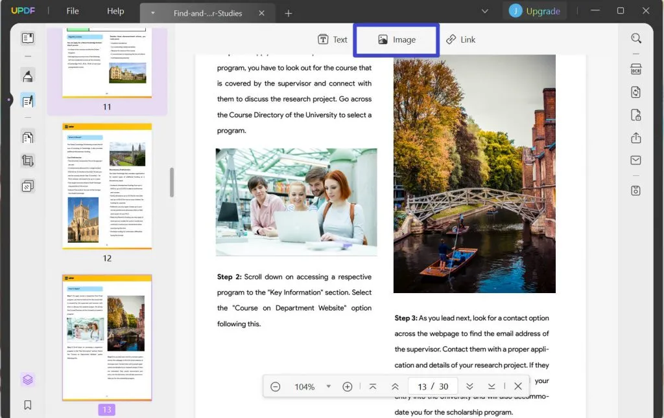
Task: Select the Image edit tool
Action: 396,39
